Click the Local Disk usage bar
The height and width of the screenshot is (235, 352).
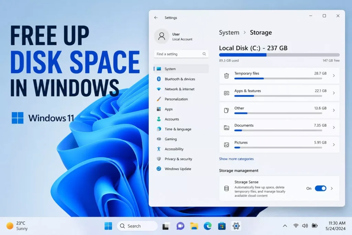279,55
